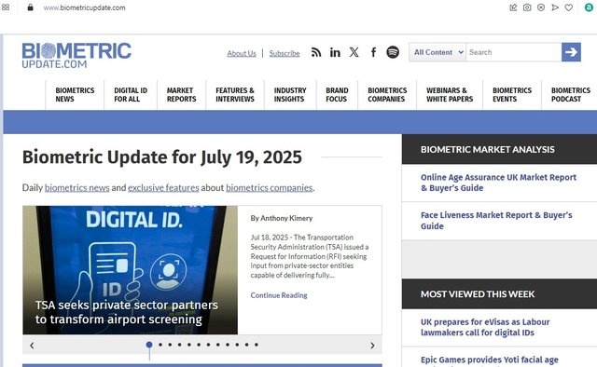This screenshot has width=597, height=367.
Task: Click the 'Most Viewed This Week' header
Action: [x=478, y=294]
